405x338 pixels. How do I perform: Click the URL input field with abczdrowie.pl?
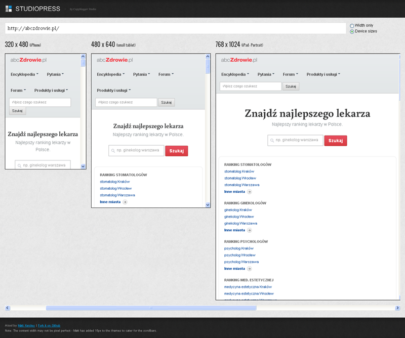(175, 28)
